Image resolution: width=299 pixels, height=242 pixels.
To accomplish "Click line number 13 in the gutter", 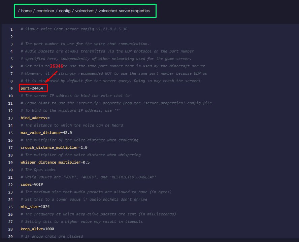I will point(10,118).
